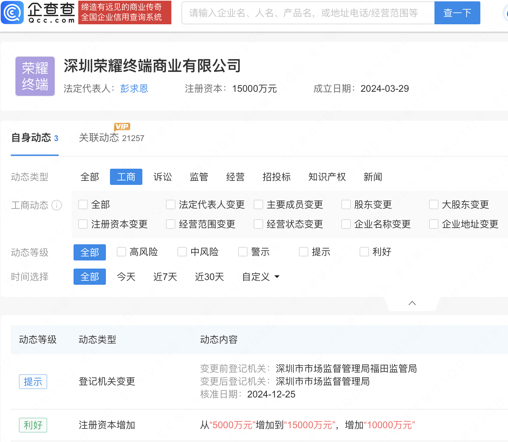Select 全部 button for 时间选择

pyautogui.click(x=90, y=277)
